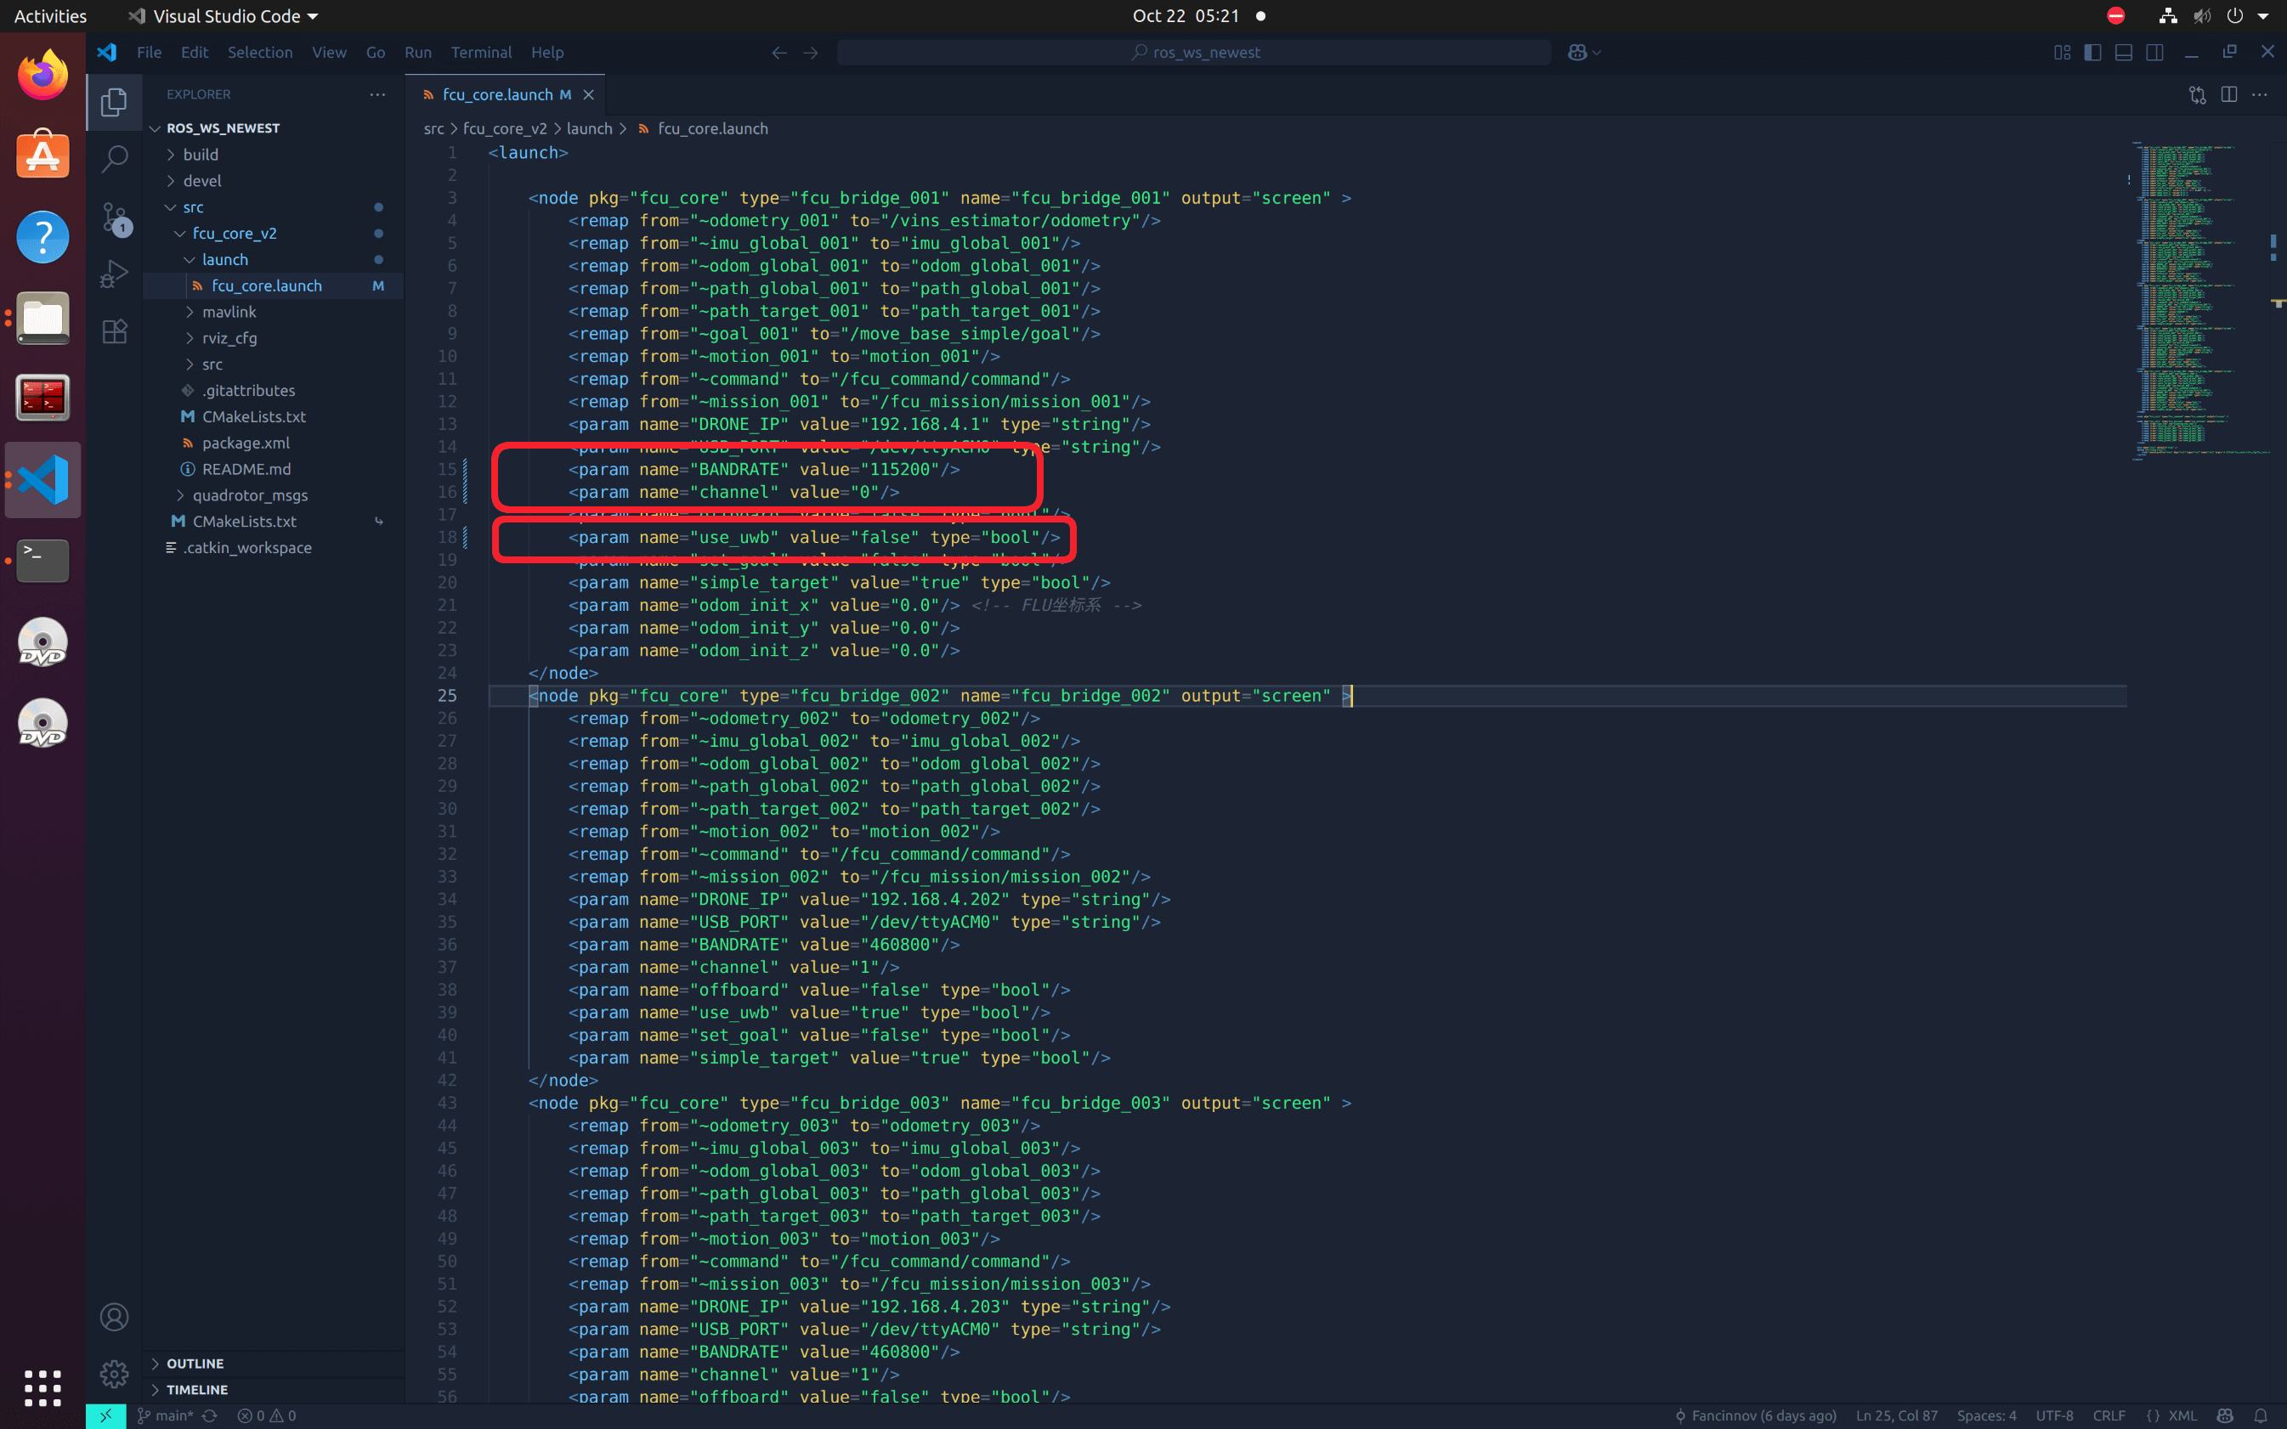The height and width of the screenshot is (1429, 2287).
Task: Open the Terminal menu
Action: tap(480, 53)
